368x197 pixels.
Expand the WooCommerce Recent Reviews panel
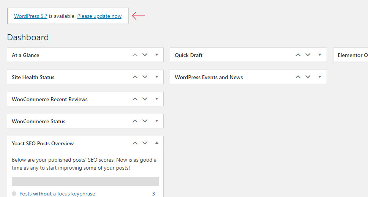point(157,99)
